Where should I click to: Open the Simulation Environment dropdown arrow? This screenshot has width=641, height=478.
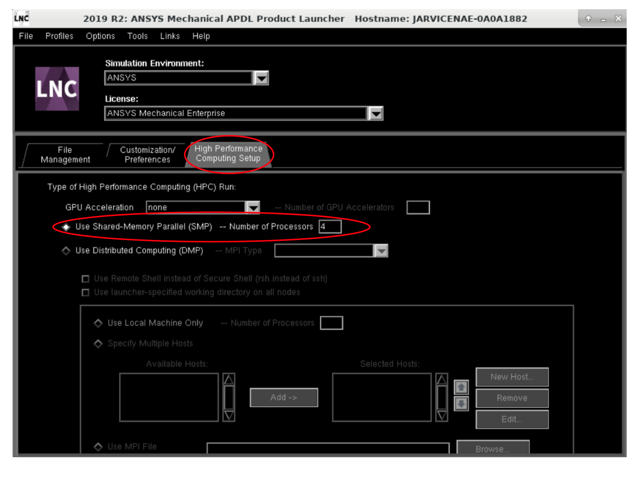262,78
